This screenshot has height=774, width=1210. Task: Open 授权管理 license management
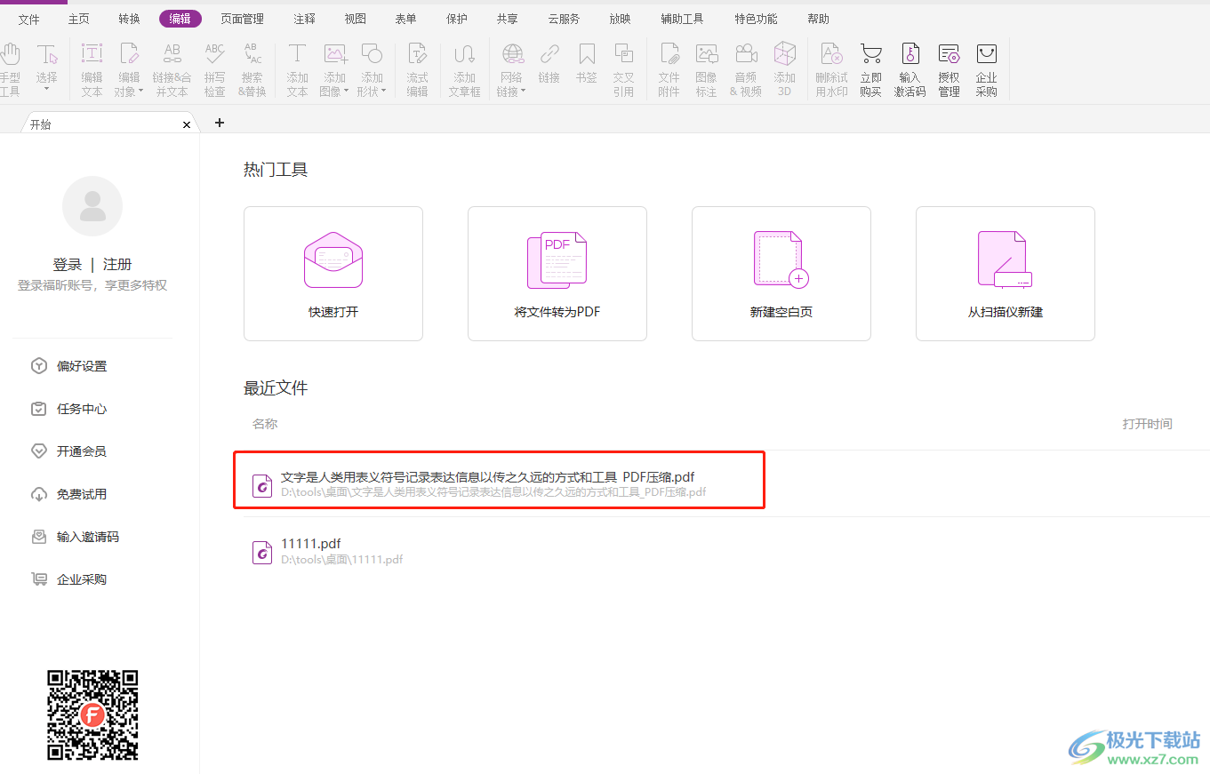[949, 68]
